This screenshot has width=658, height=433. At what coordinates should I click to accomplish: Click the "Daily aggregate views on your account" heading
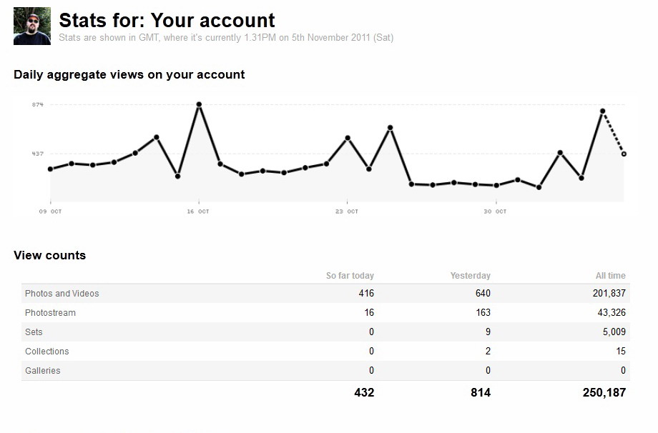(x=129, y=74)
